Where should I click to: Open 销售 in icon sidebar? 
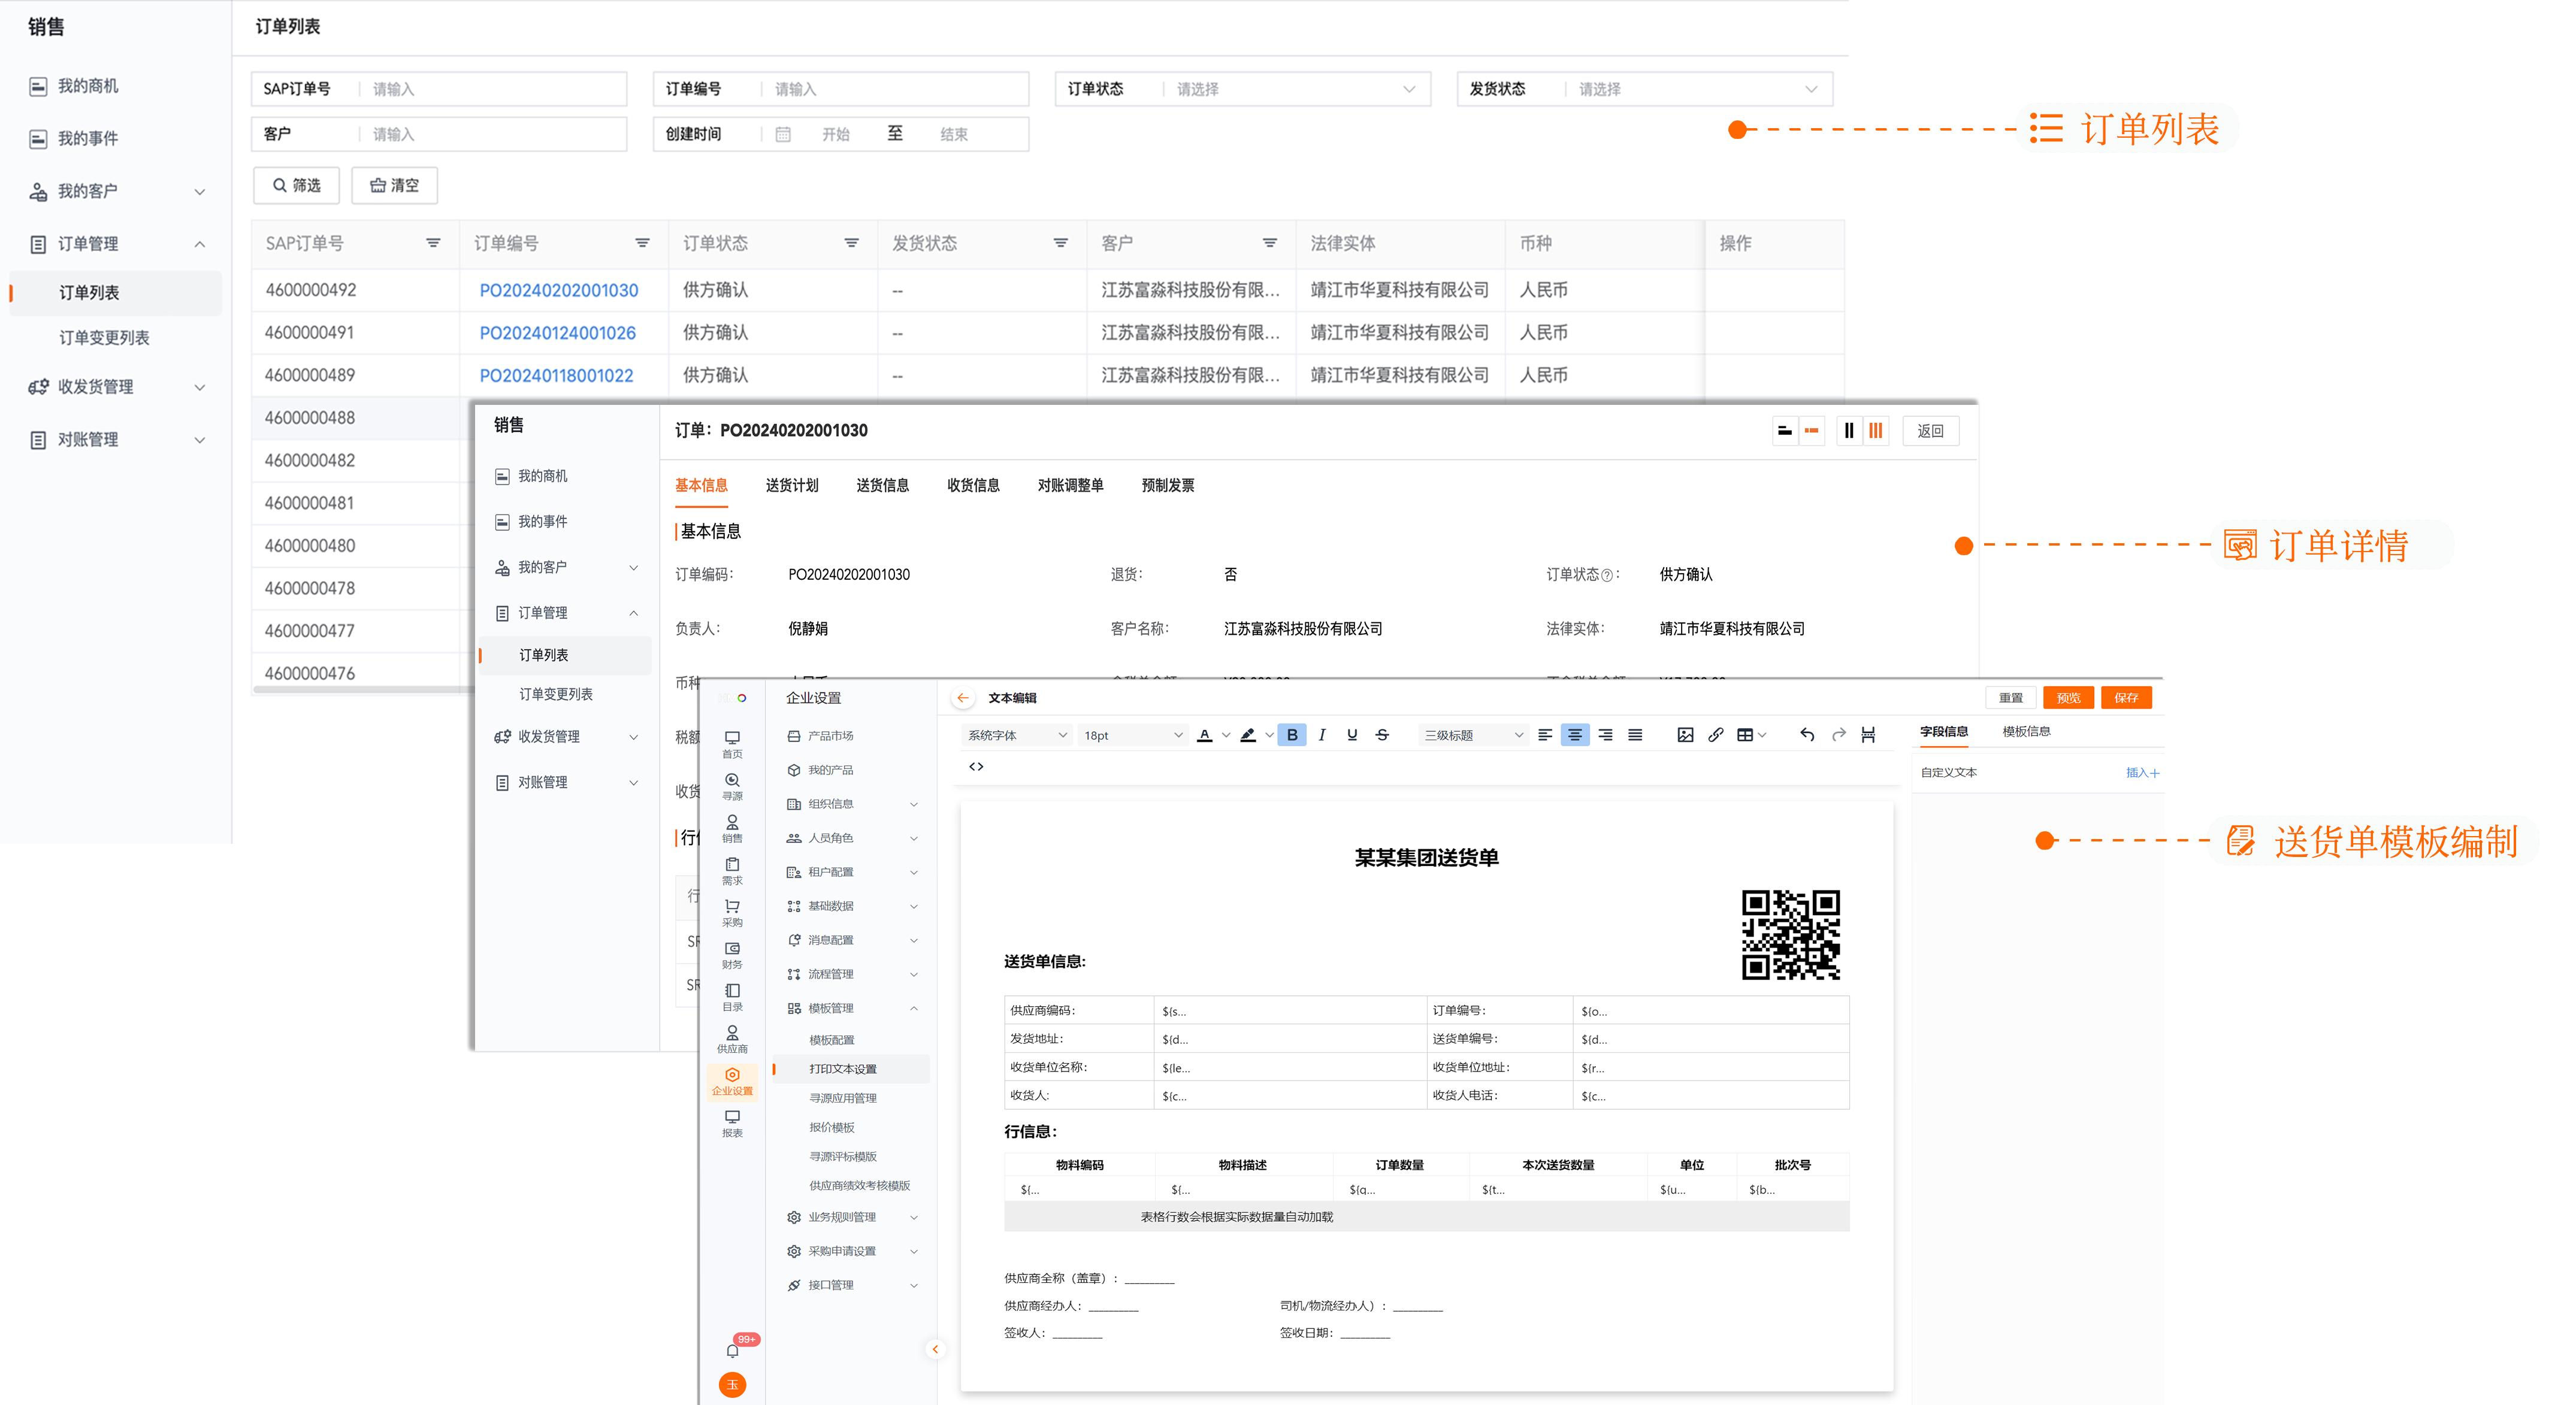point(732,828)
